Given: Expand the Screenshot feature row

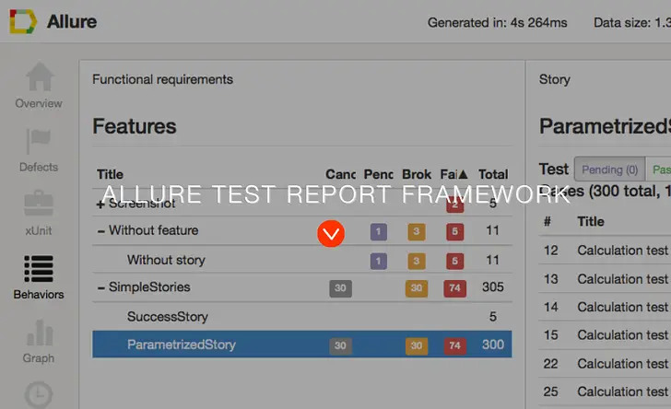Looking at the screenshot, I should coord(100,204).
